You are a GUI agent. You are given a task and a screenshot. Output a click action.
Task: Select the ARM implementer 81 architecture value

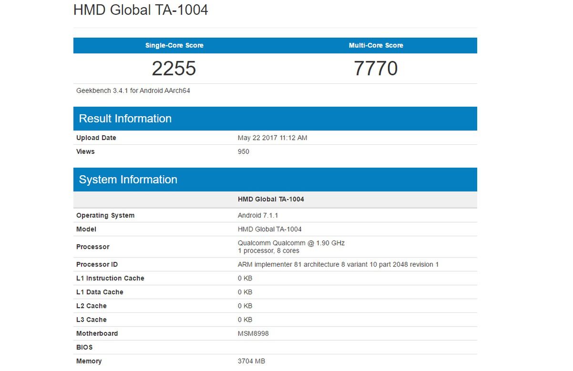(338, 264)
